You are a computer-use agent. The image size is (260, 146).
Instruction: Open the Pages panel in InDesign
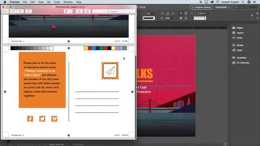click(238, 28)
